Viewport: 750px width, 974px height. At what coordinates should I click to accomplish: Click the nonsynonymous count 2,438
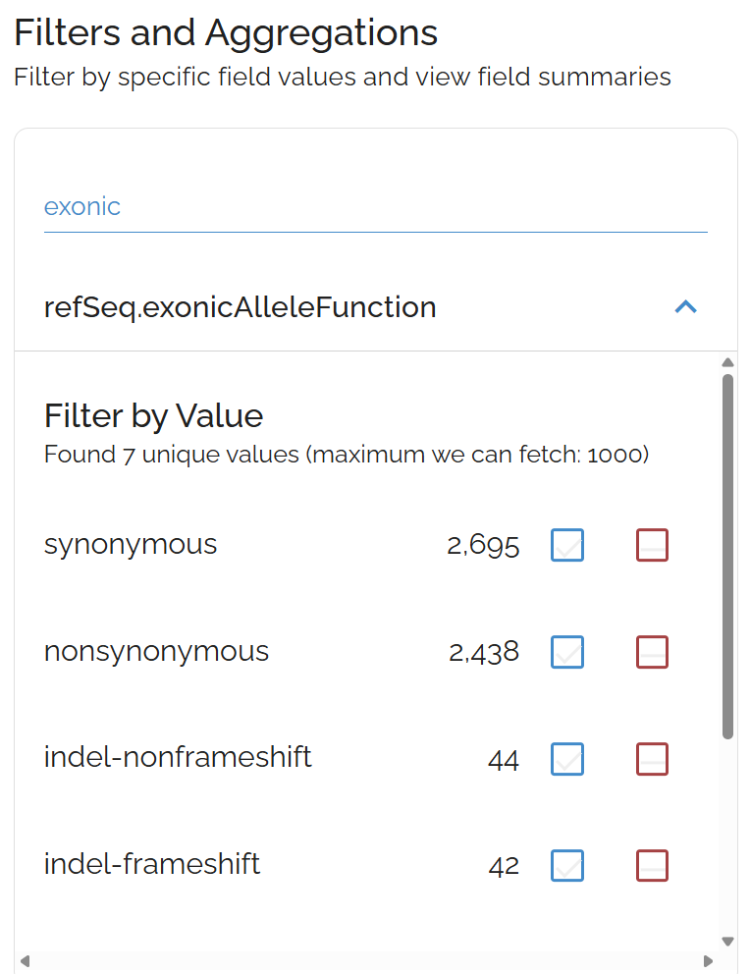click(484, 652)
